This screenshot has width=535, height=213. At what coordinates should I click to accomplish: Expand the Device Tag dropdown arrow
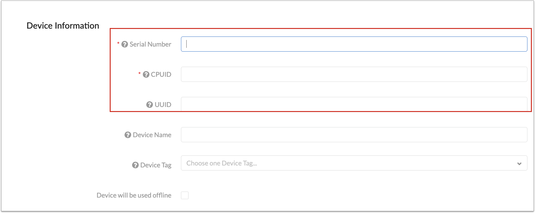tap(519, 164)
